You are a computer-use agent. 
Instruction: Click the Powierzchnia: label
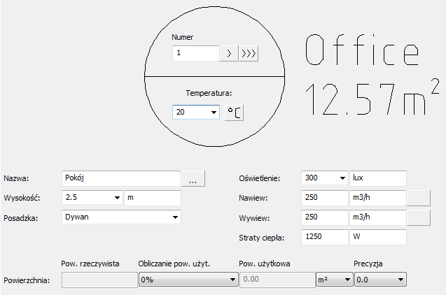[x=27, y=280]
